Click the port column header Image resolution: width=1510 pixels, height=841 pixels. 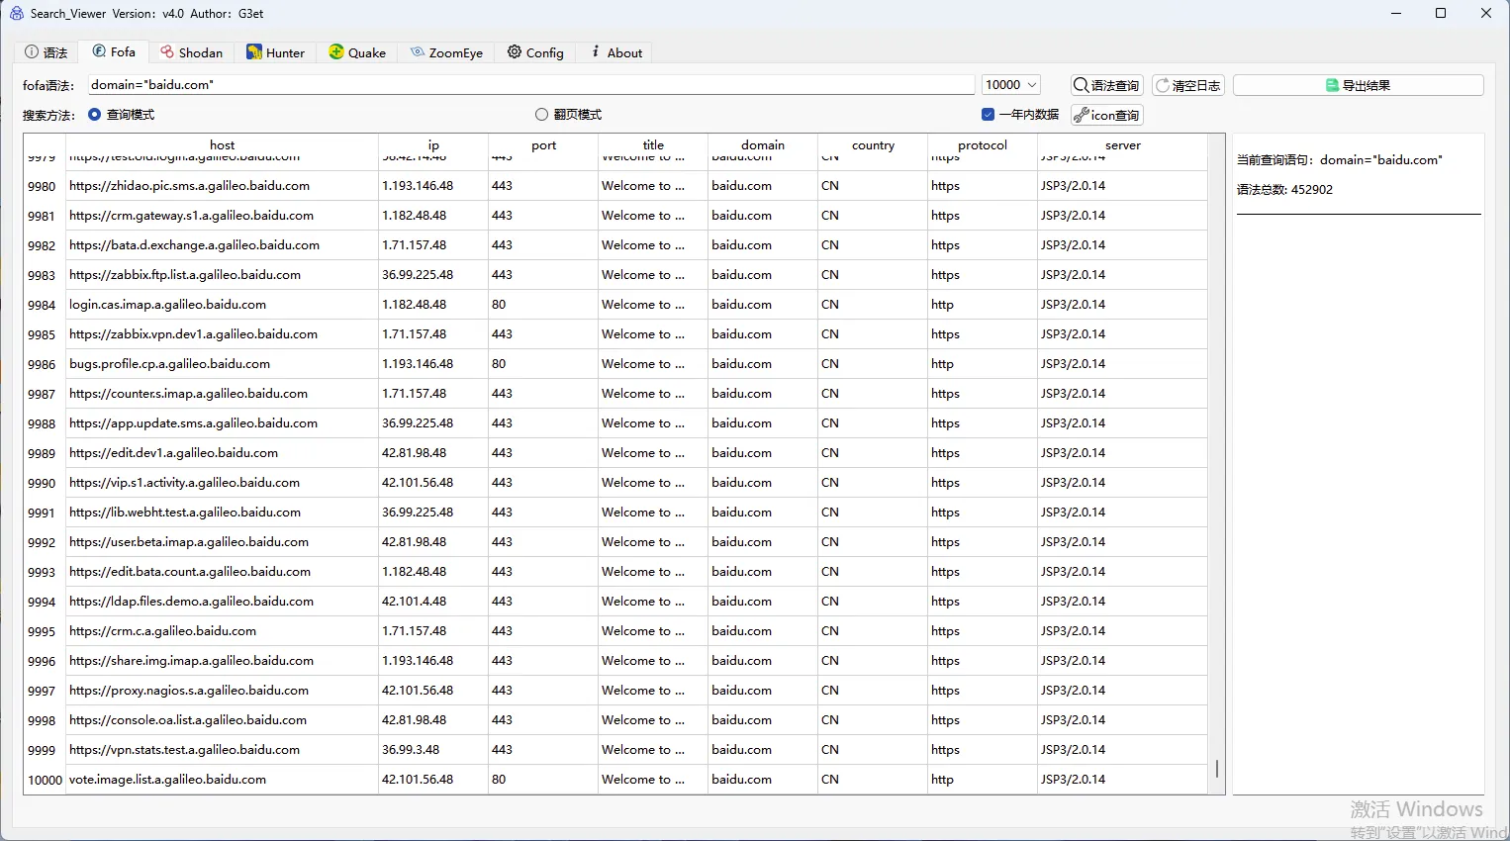543,144
